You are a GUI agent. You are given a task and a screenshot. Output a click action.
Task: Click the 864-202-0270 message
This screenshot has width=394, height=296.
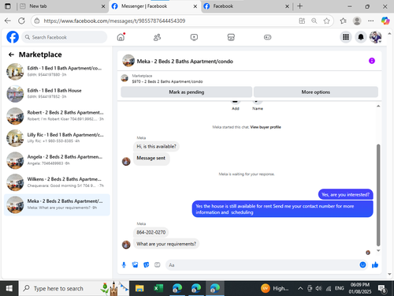pyautogui.click(x=151, y=232)
